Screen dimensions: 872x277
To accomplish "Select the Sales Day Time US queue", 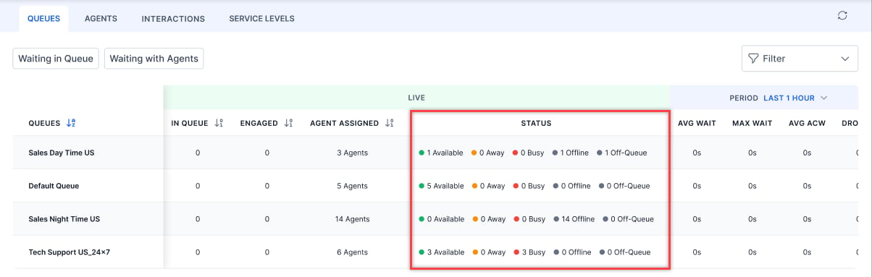I will pos(61,153).
